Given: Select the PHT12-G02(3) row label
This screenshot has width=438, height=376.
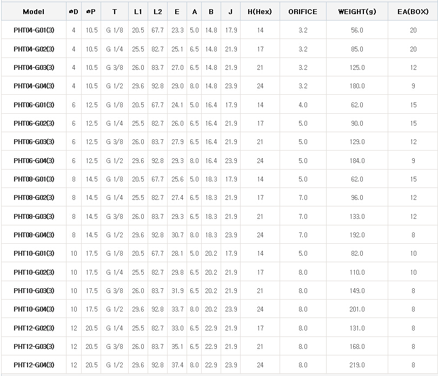Looking at the screenshot, I should (x=34, y=328).
